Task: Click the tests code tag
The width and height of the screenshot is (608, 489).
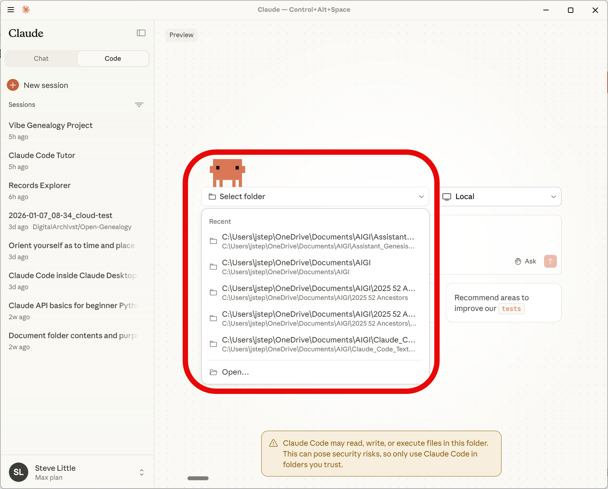Action: (x=511, y=308)
